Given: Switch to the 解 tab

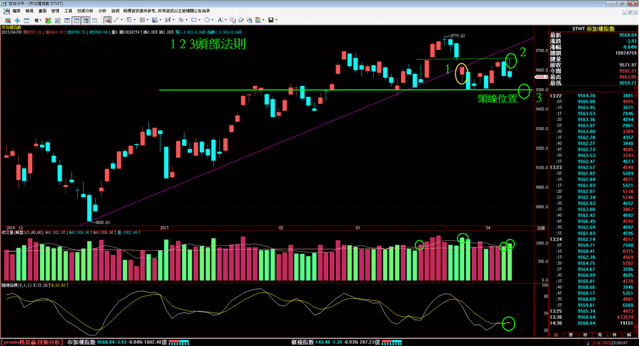Looking at the screenshot, I should (629, 334).
